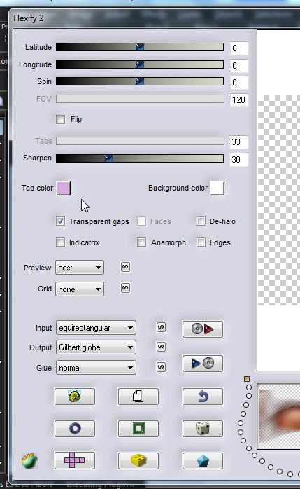Enable the Edges checkbox
Viewport: 300px width, 489px height.
click(x=201, y=242)
